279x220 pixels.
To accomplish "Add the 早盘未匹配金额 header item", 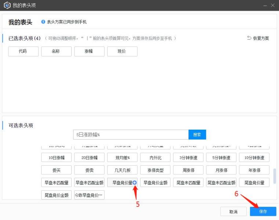I will click(89, 183).
